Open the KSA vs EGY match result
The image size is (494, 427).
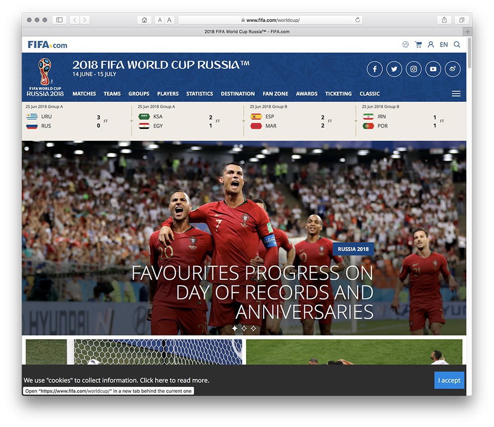(188, 121)
